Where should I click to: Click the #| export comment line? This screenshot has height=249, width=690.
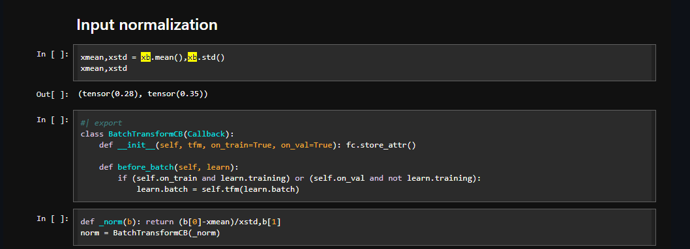101,123
